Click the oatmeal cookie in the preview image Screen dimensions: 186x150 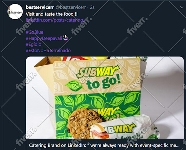tap(83, 123)
